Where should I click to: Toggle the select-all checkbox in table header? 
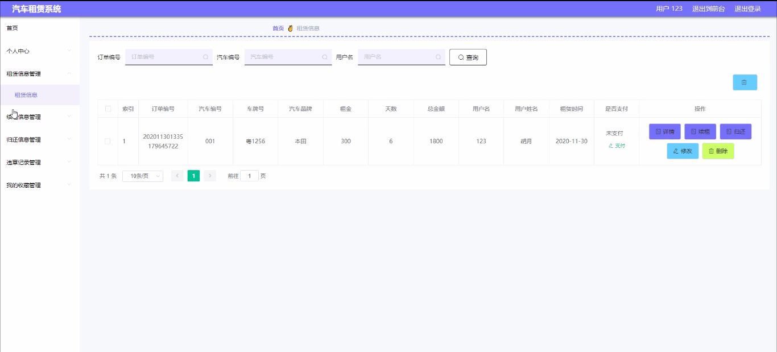click(x=108, y=109)
